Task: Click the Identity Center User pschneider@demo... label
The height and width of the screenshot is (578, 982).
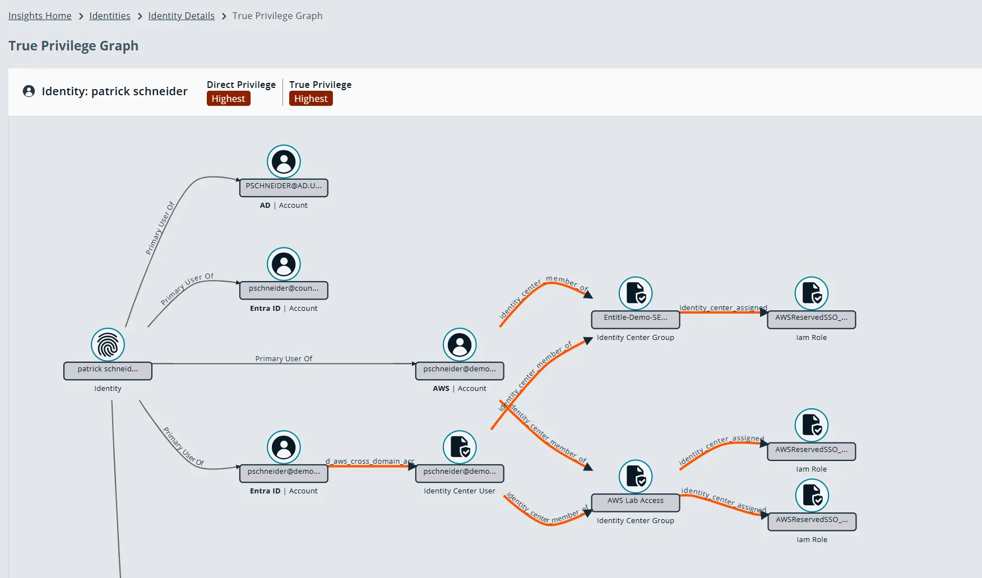Action: 460,472
